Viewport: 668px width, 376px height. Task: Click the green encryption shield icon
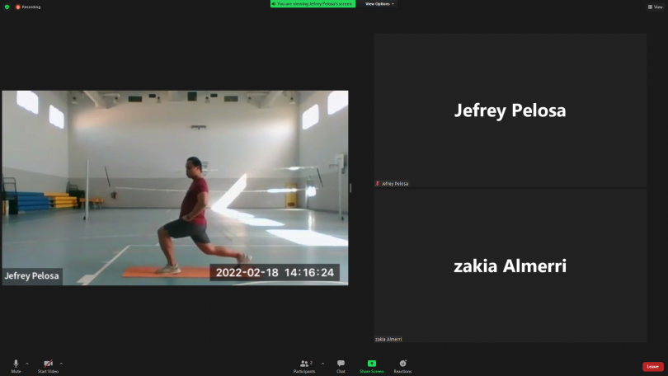(7, 7)
